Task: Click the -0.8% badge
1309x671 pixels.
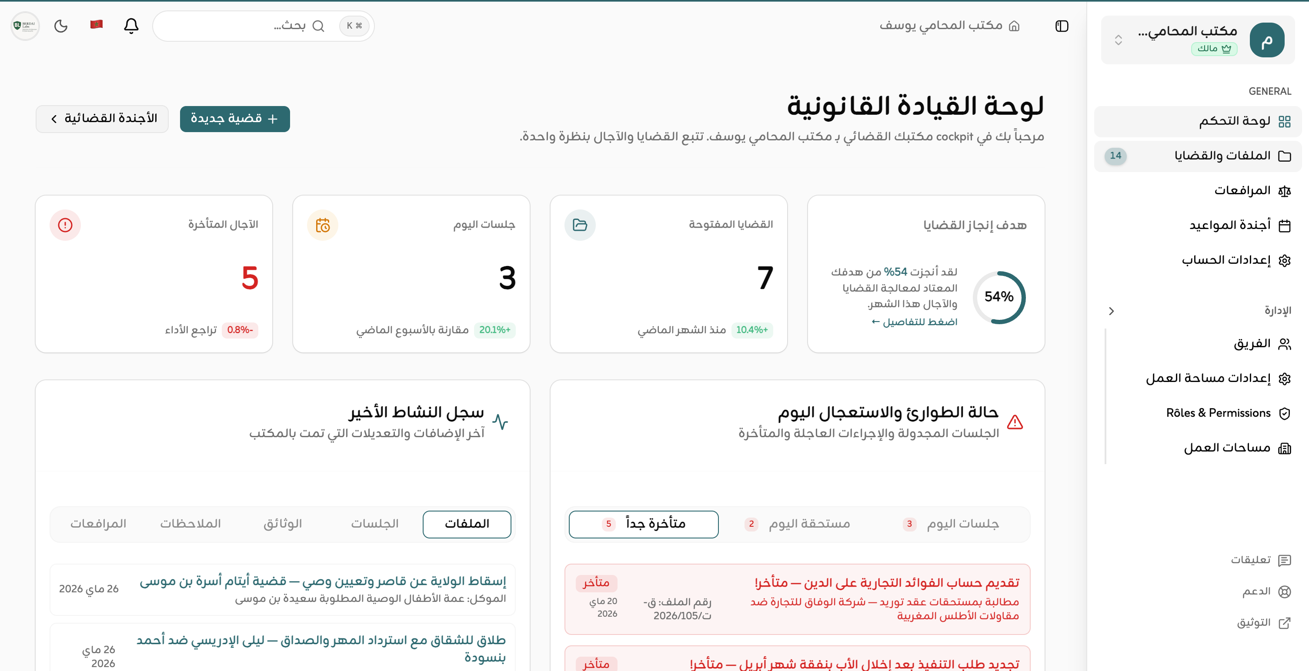Action: click(x=240, y=330)
